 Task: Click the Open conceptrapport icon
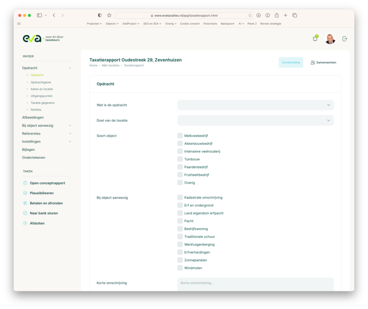coord(25,183)
